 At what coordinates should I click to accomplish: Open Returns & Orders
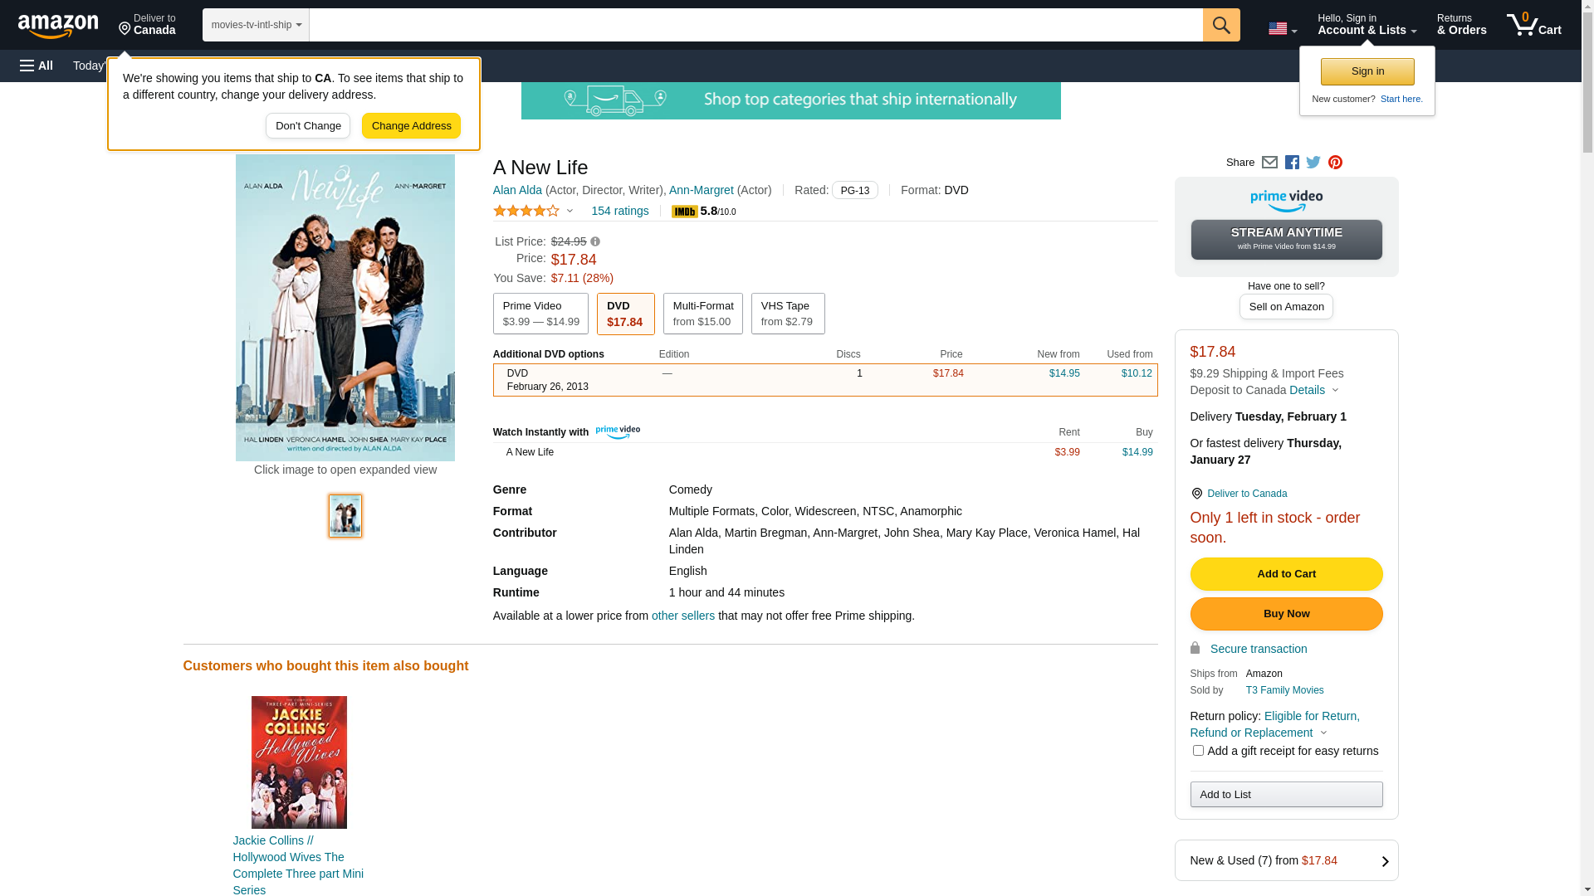point(1461,25)
